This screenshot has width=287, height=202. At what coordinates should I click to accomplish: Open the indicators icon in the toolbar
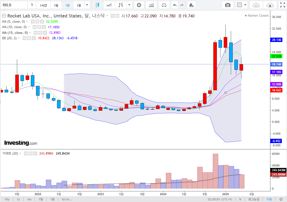[x=151, y=5]
